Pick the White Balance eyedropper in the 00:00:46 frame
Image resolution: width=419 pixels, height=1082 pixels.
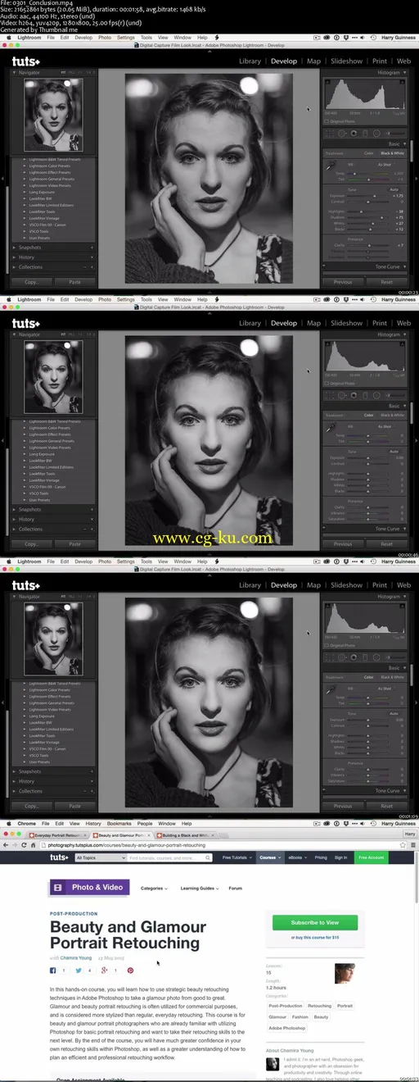pos(331,429)
